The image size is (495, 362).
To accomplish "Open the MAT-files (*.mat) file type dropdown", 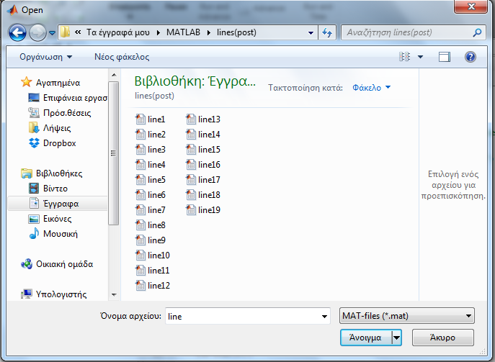I will click(406, 316).
